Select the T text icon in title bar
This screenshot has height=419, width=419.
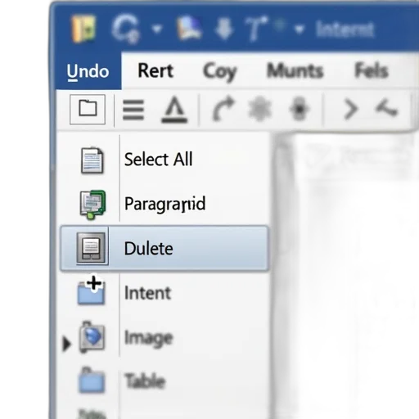256,29
